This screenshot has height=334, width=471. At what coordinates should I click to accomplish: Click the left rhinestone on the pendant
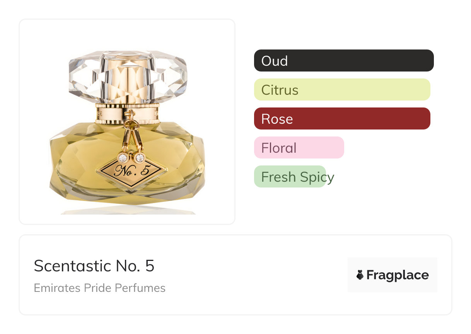[123, 157]
